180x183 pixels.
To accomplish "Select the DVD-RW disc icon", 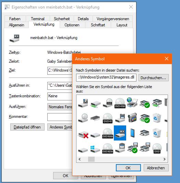I will pyautogui.click(x=120, y=103).
